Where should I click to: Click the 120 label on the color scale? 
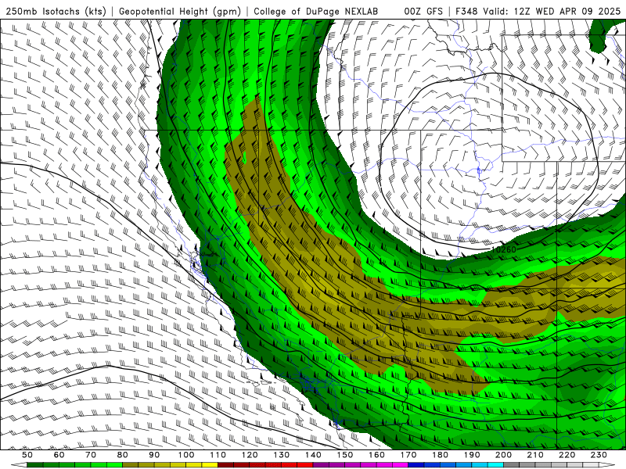(x=250, y=455)
